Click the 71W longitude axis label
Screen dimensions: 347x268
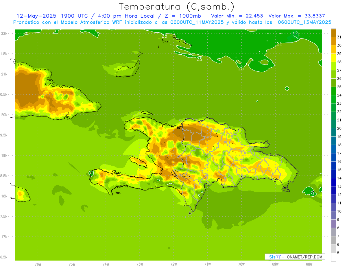pyautogui.click(x=207, y=264)
